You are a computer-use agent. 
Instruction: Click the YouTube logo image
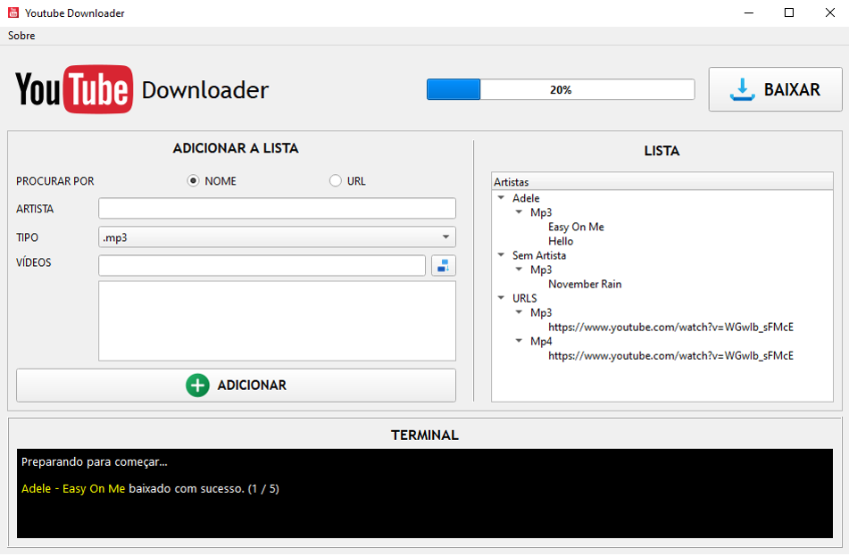[74, 89]
